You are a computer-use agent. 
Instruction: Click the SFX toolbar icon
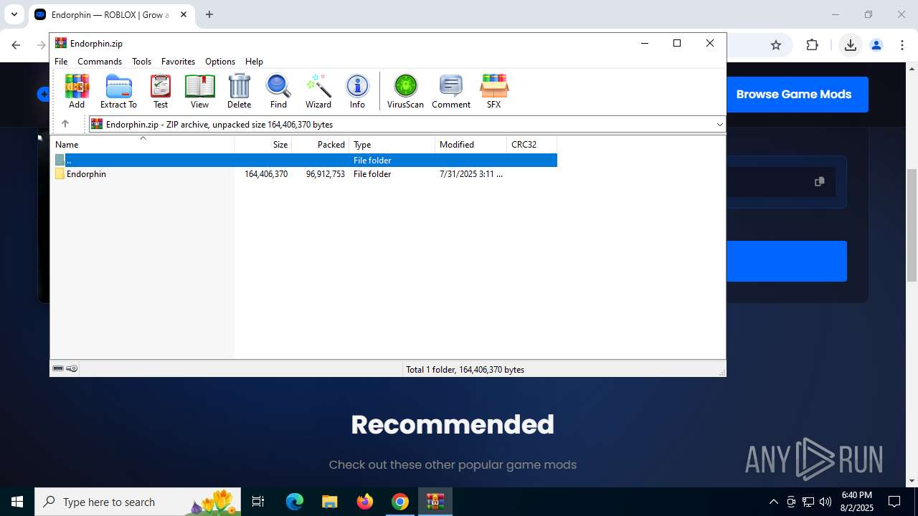click(x=493, y=91)
